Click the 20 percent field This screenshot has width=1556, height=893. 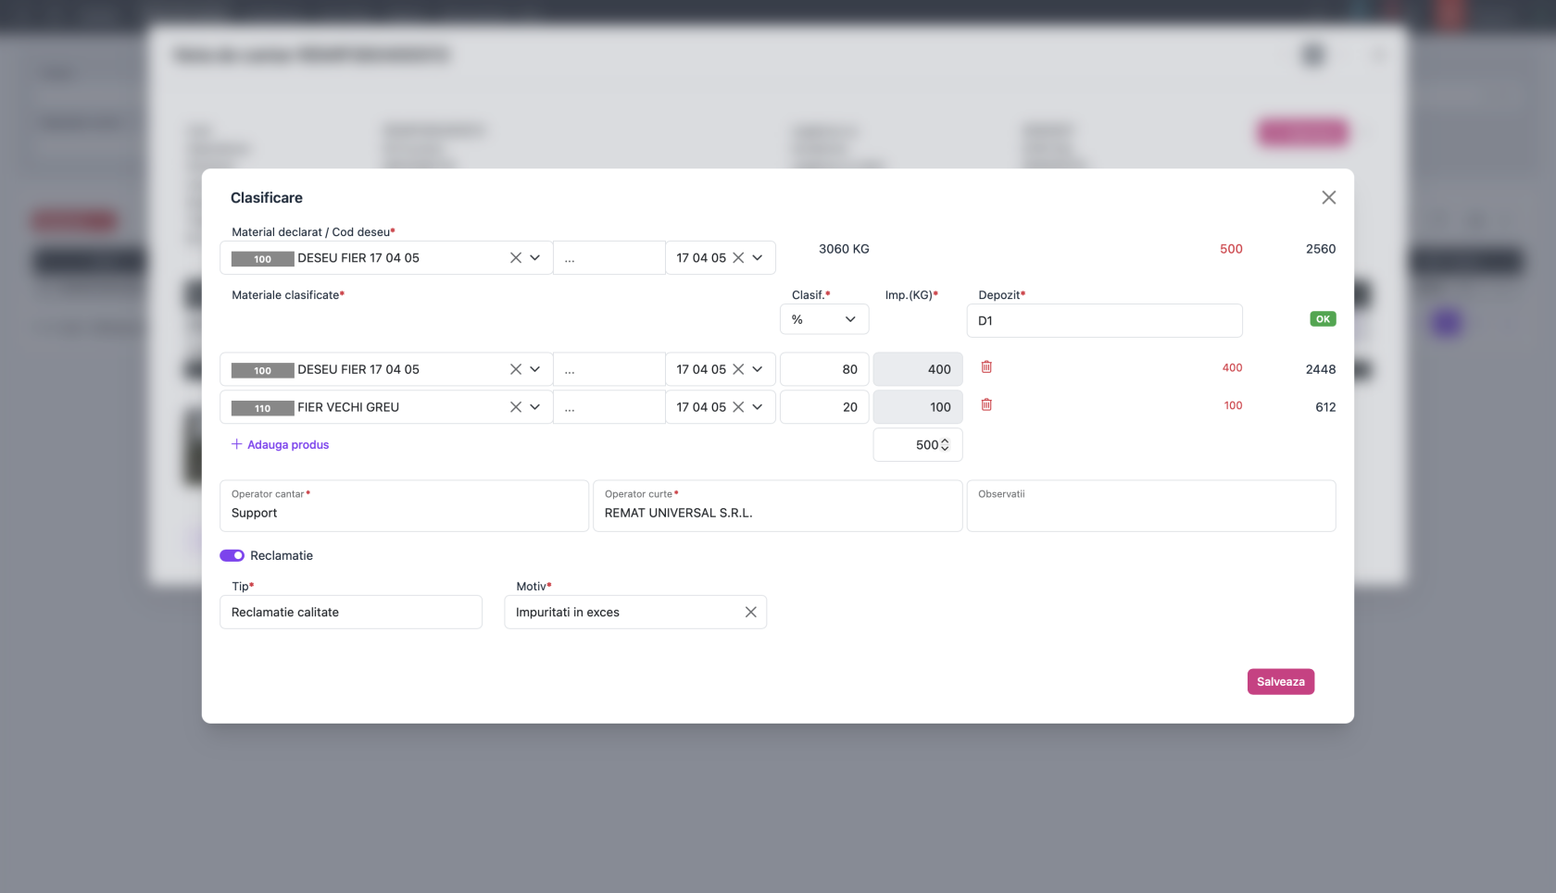pos(824,407)
